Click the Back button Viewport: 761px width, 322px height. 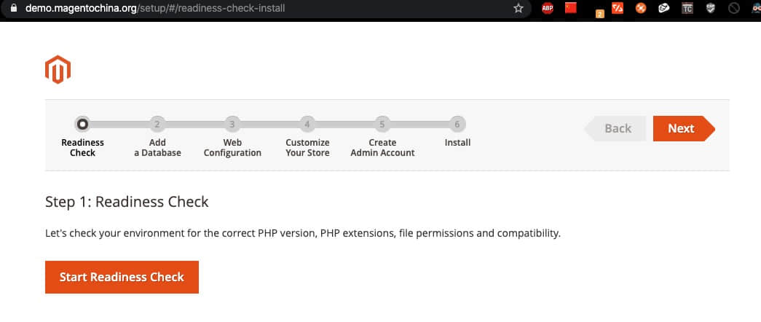615,129
